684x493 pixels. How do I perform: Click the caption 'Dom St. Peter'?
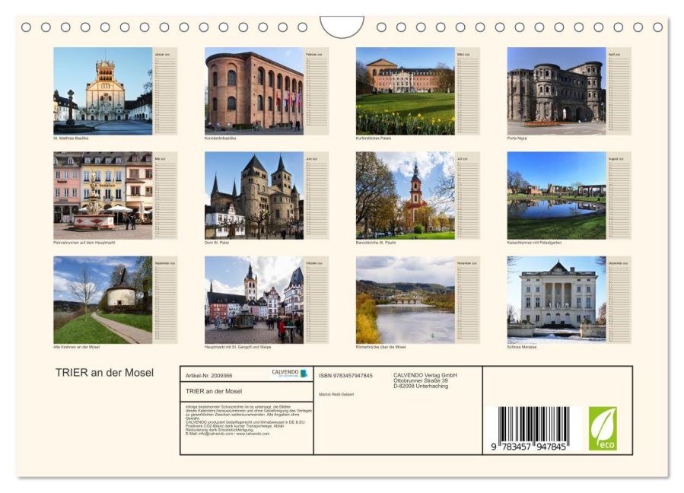[217, 243]
